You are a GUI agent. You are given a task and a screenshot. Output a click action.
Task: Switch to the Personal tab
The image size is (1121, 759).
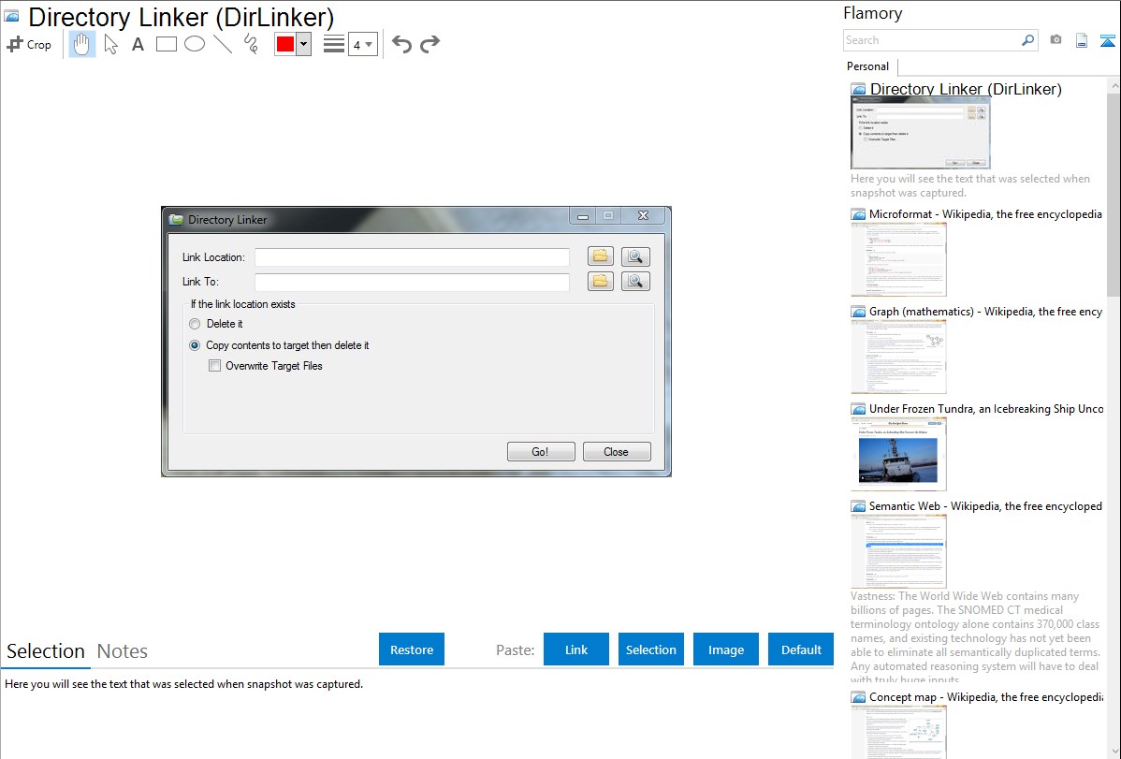coord(868,66)
